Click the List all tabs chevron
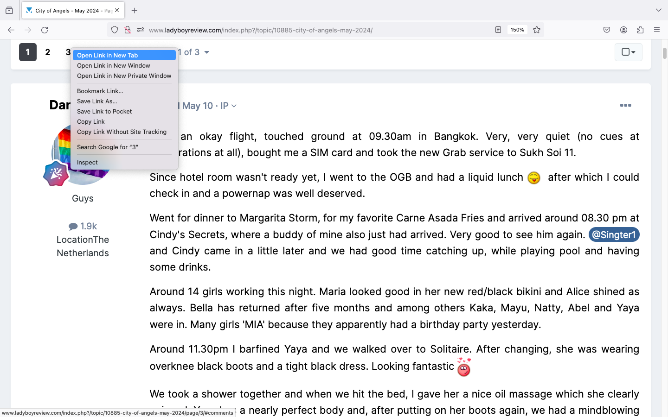 point(658,10)
